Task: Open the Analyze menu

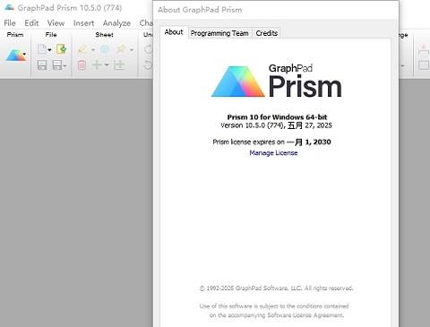Action: click(x=116, y=23)
